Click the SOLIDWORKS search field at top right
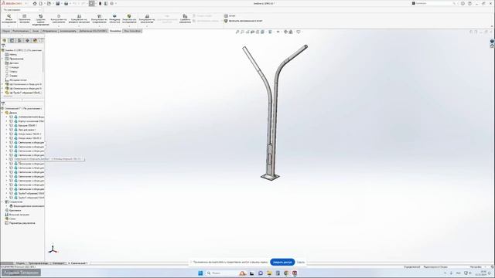Screen dimensions: 495x278 click(434, 3)
